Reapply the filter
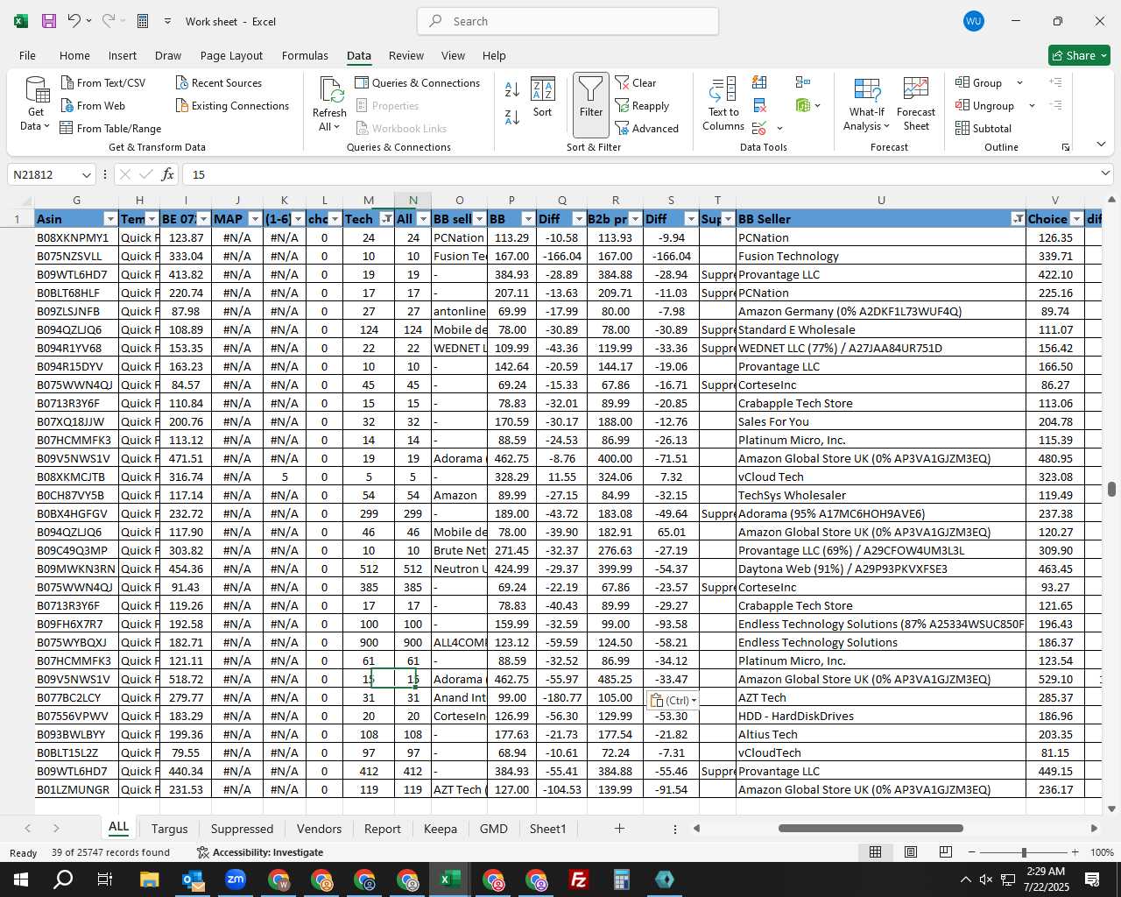This screenshot has width=1121, height=897. point(642,105)
